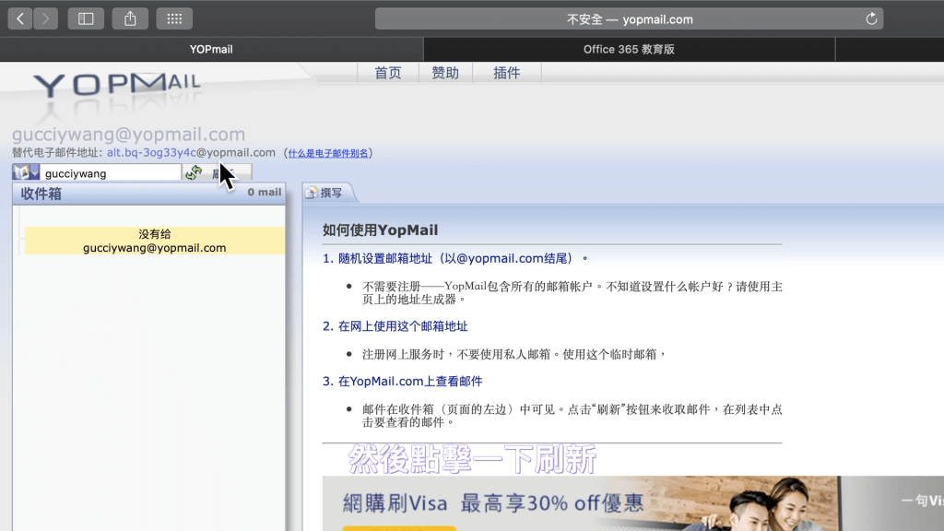Show the tab overview grid
The width and height of the screenshot is (944, 531).
174,18
